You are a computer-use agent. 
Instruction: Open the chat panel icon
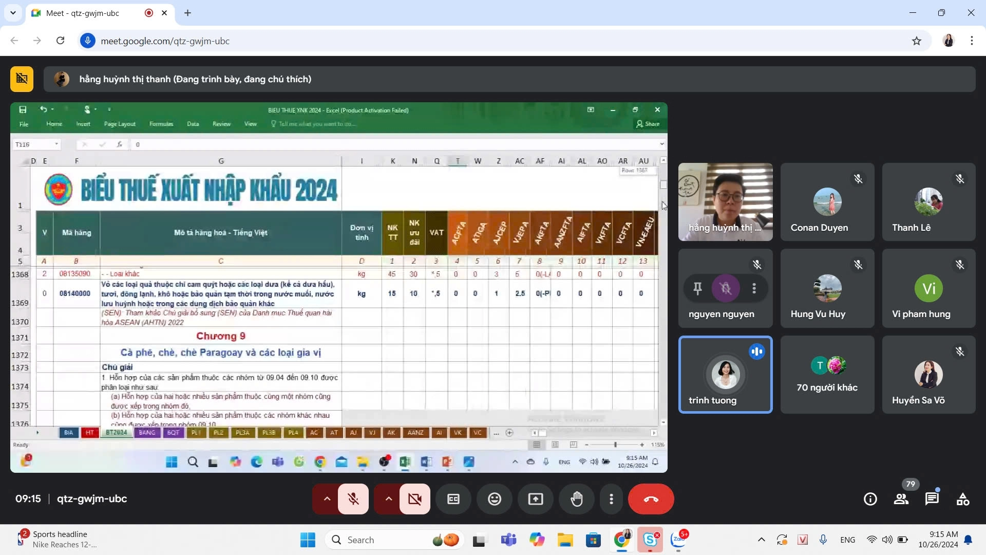pos(932,499)
